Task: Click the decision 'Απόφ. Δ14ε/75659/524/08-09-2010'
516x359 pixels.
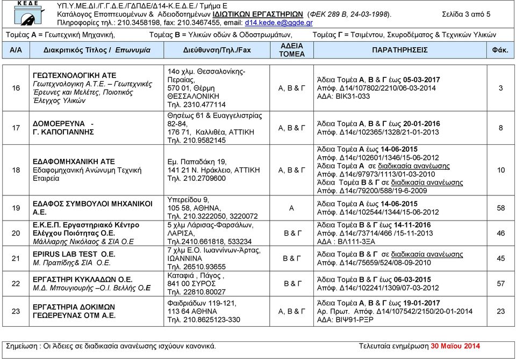Action: [374, 263]
